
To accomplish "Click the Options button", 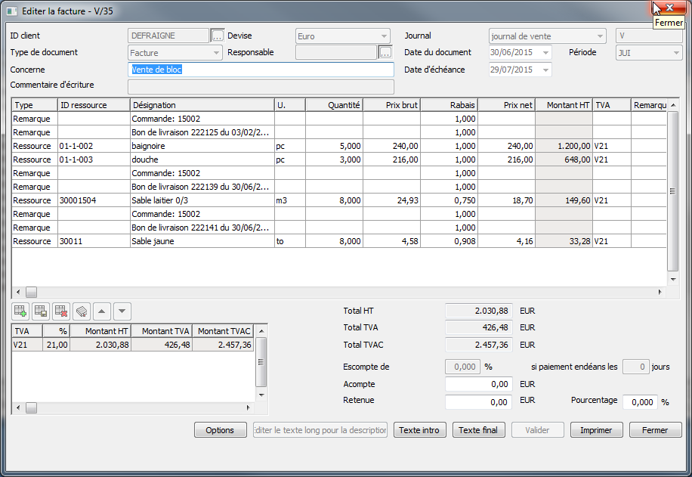I will pos(220,430).
